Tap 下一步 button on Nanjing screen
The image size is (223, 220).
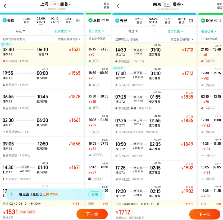(x=205, y=214)
